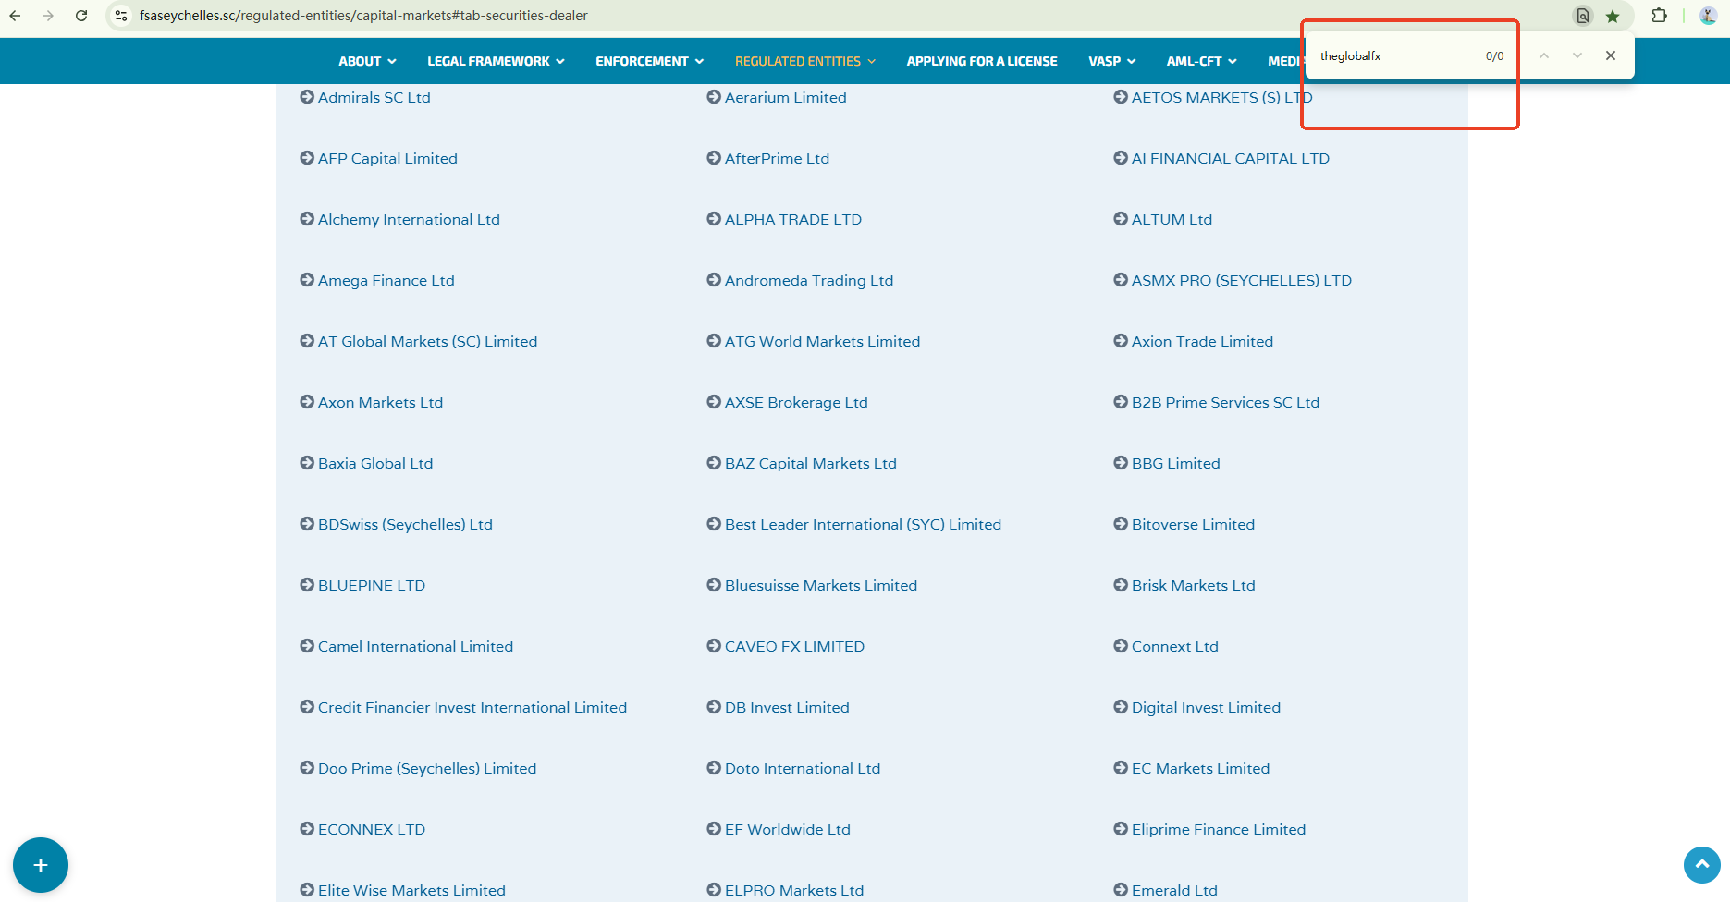Open the Camel International Limited link
1730x902 pixels.
tap(415, 646)
